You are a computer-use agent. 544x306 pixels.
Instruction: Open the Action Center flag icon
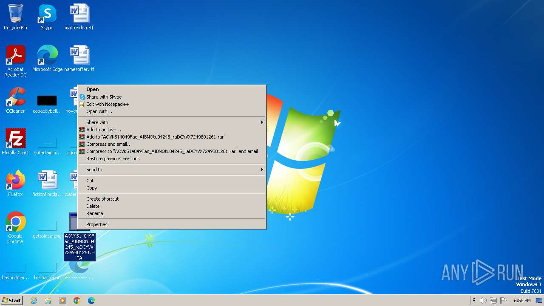coord(504,300)
